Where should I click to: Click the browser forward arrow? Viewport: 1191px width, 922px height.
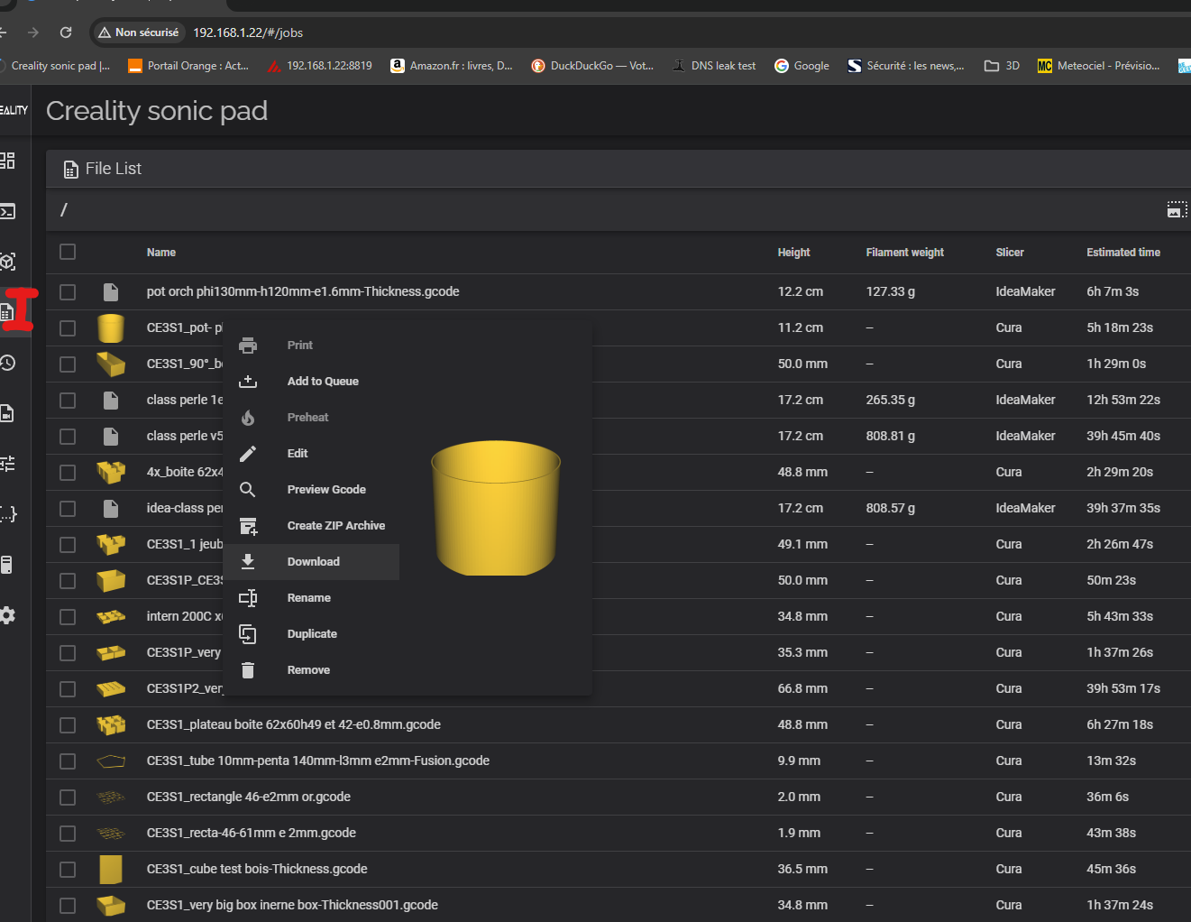click(33, 32)
